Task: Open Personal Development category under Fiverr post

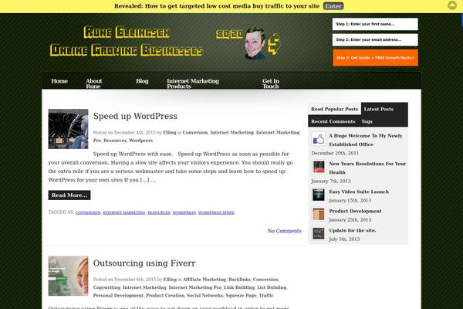Action: coord(118,295)
